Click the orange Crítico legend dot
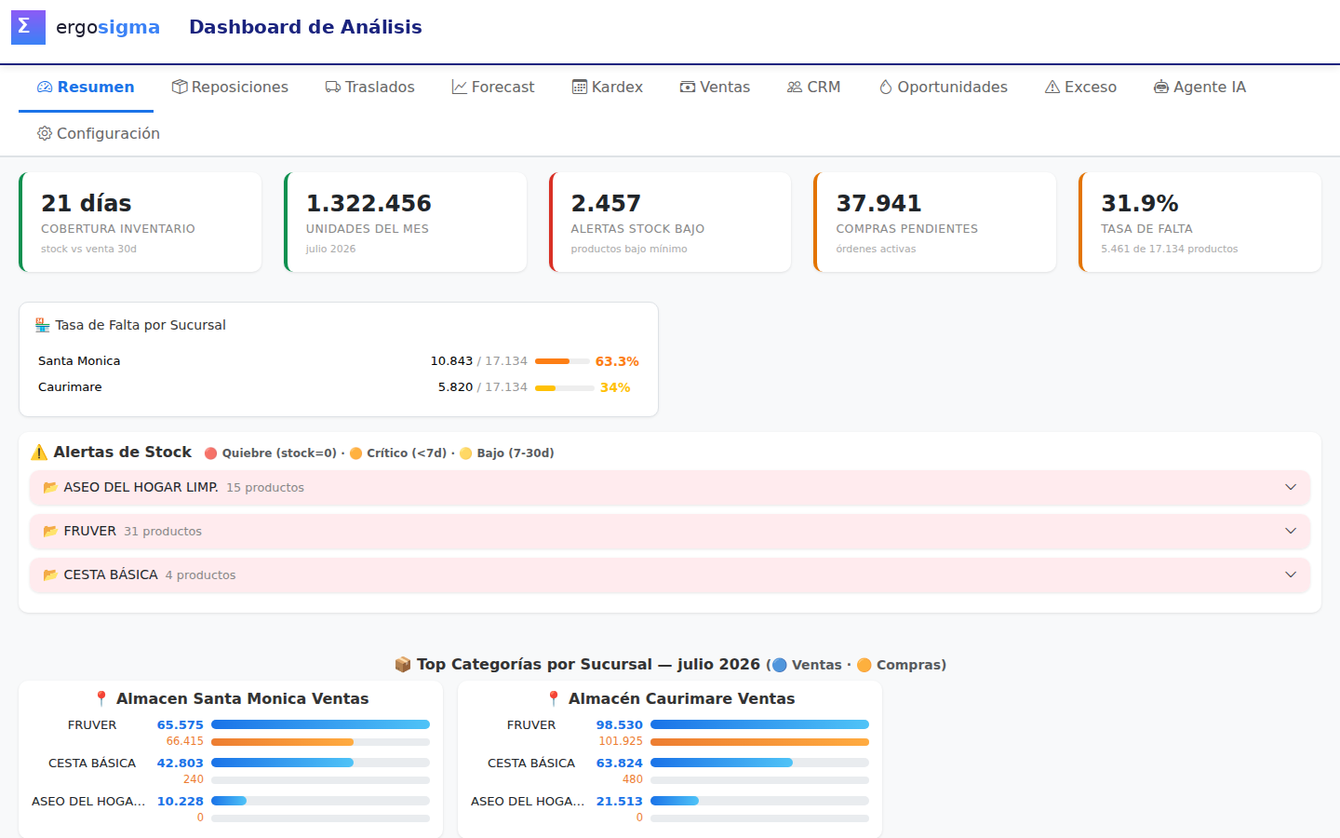 355,453
